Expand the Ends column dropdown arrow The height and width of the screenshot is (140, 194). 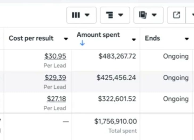pos(187,39)
